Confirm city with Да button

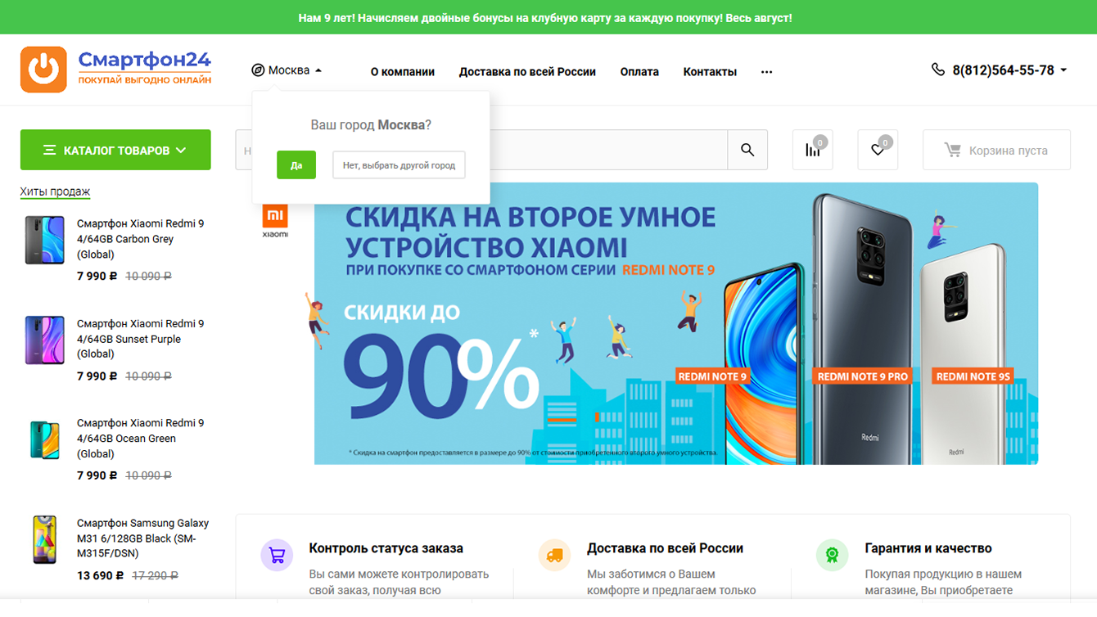point(296,165)
